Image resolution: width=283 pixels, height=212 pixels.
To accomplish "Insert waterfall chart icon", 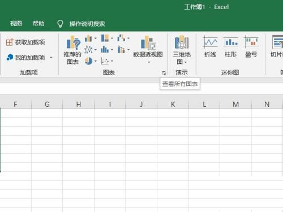I will [121, 38].
